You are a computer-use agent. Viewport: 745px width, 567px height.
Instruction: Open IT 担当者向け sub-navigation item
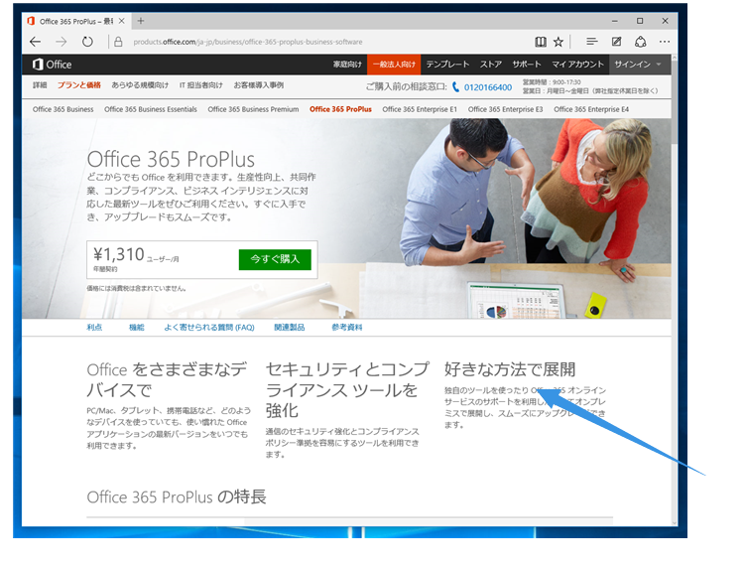[x=201, y=85]
